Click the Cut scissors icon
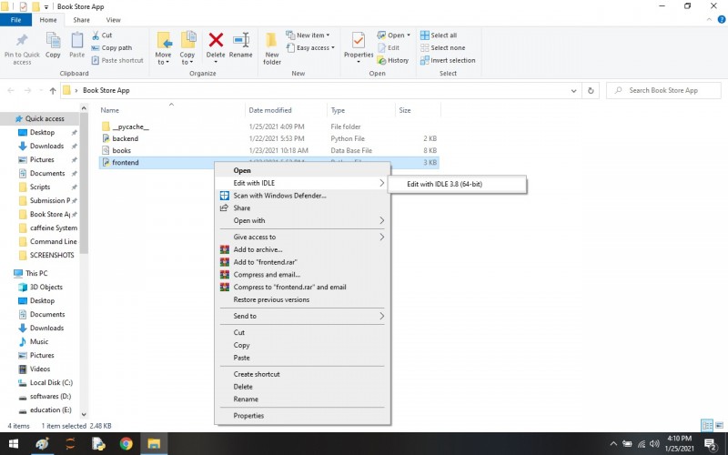This screenshot has height=455, width=728. tap(96, 35)
